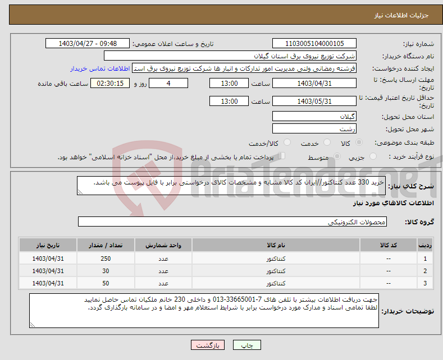
Task: Click the تعداد / مقدار column header
Action: coord(106,245)
